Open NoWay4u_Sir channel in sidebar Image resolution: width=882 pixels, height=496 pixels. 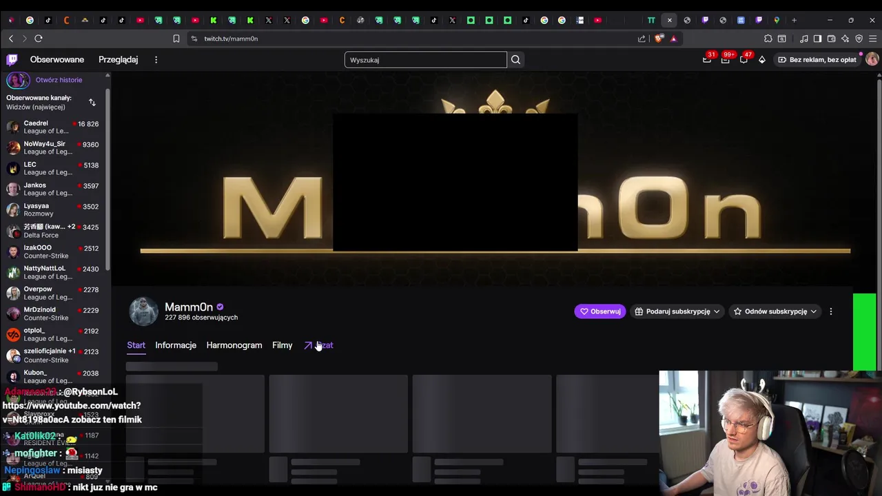(x=53, y=147)
